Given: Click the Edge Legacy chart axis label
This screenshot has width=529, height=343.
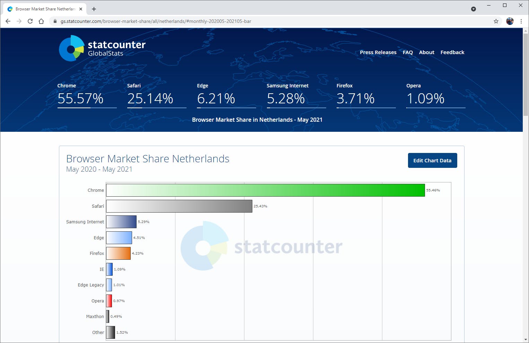Looking at the screenshot, I should click(91, 285).
